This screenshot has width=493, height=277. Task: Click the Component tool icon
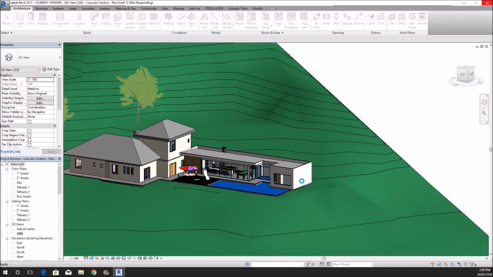[60, 19]
